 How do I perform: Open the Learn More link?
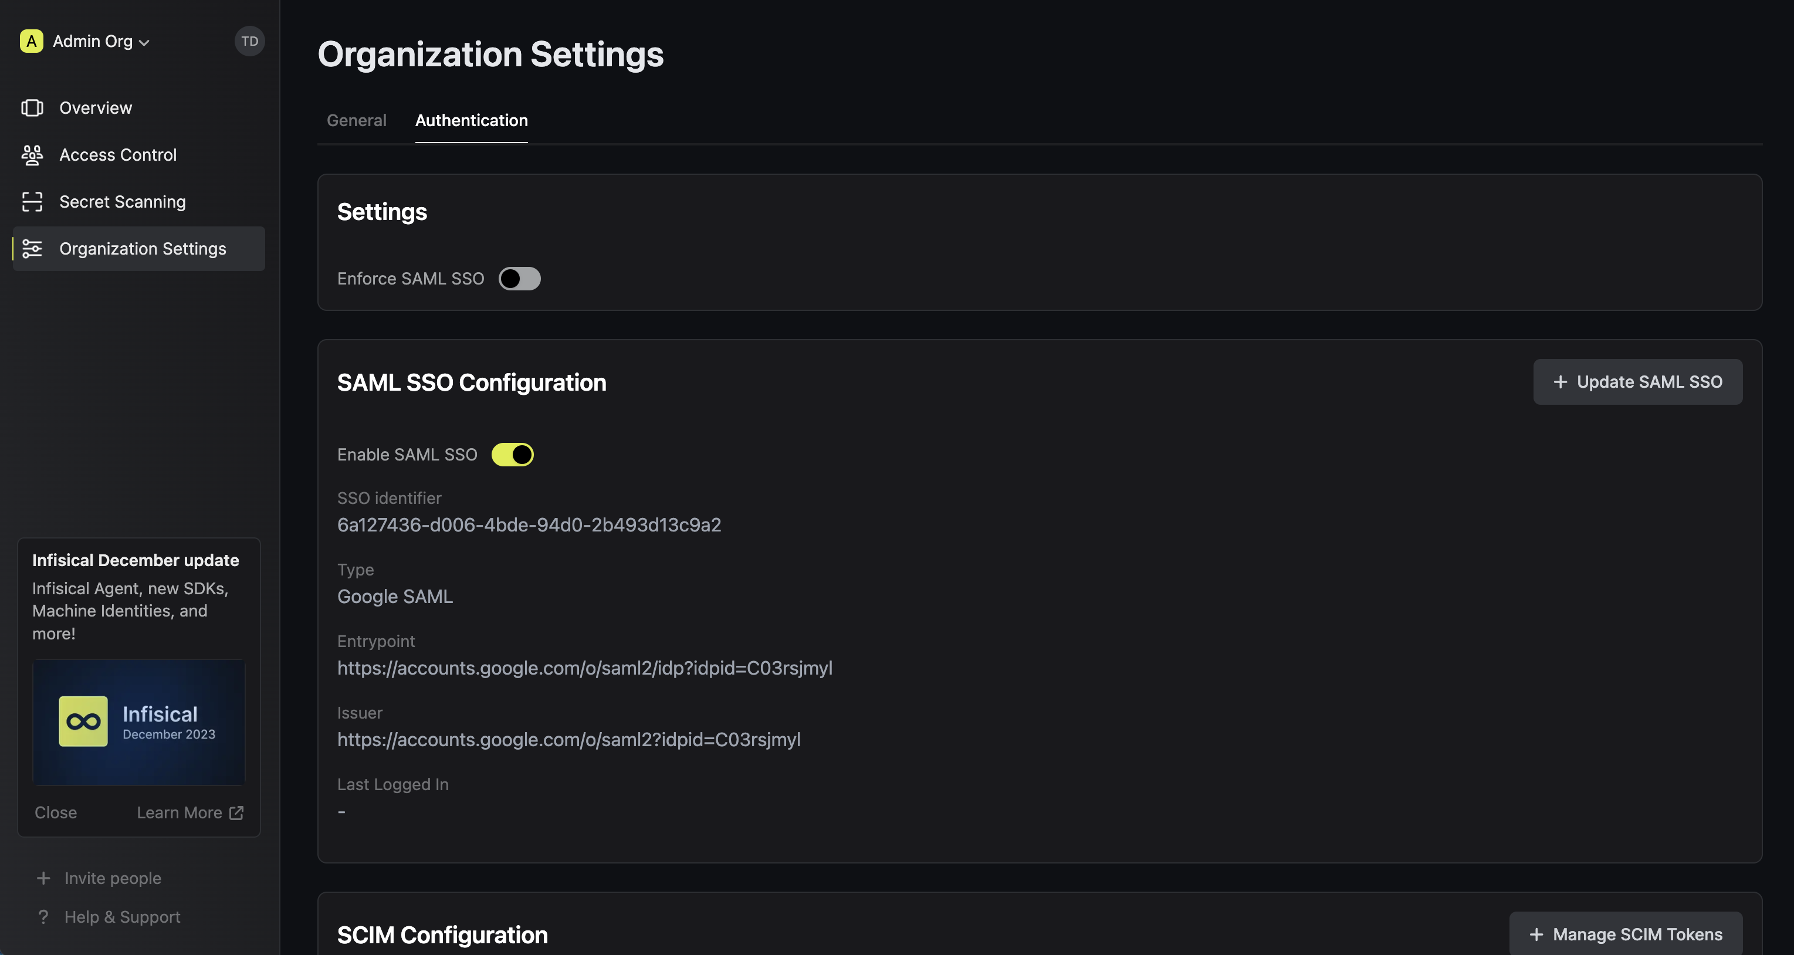pyautogui.click(x=190, y=812)
